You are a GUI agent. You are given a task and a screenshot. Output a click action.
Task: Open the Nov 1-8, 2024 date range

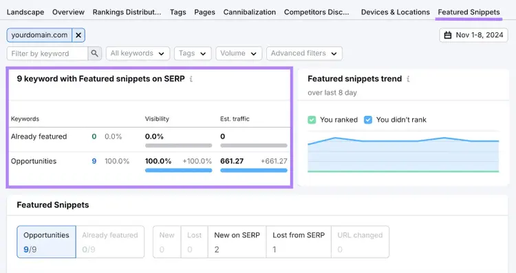[473, 35]
